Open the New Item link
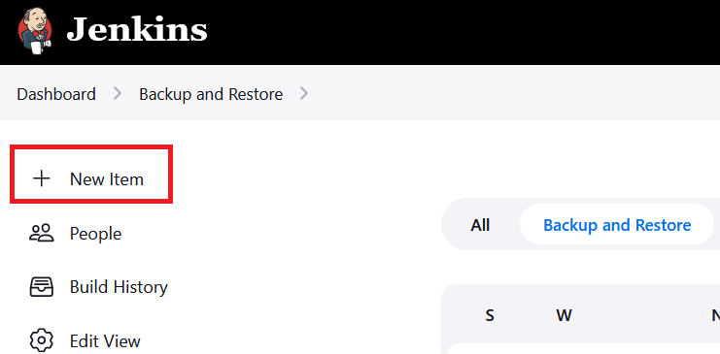This screenshot has width=720, height=354. coord(107,178)
